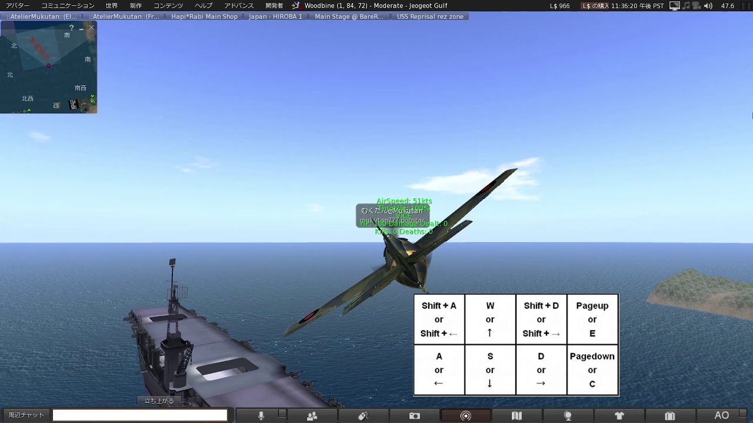Click the minimap help question mark
Viewport: 753px width, 423px height.
(72, 28)
